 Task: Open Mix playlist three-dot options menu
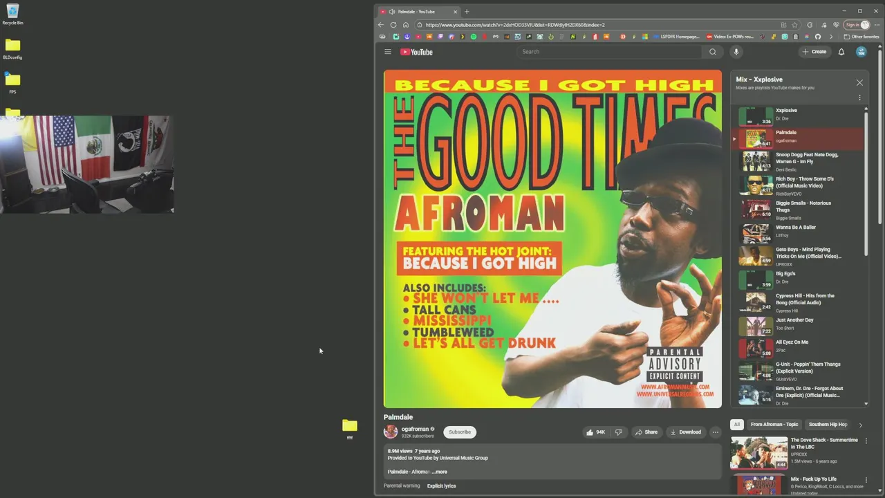859,98
